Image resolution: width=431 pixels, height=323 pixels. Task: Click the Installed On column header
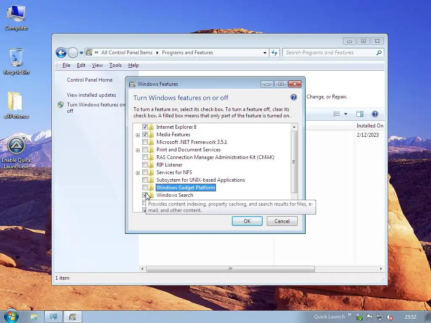pyautogui.click(x=370, y=126)
